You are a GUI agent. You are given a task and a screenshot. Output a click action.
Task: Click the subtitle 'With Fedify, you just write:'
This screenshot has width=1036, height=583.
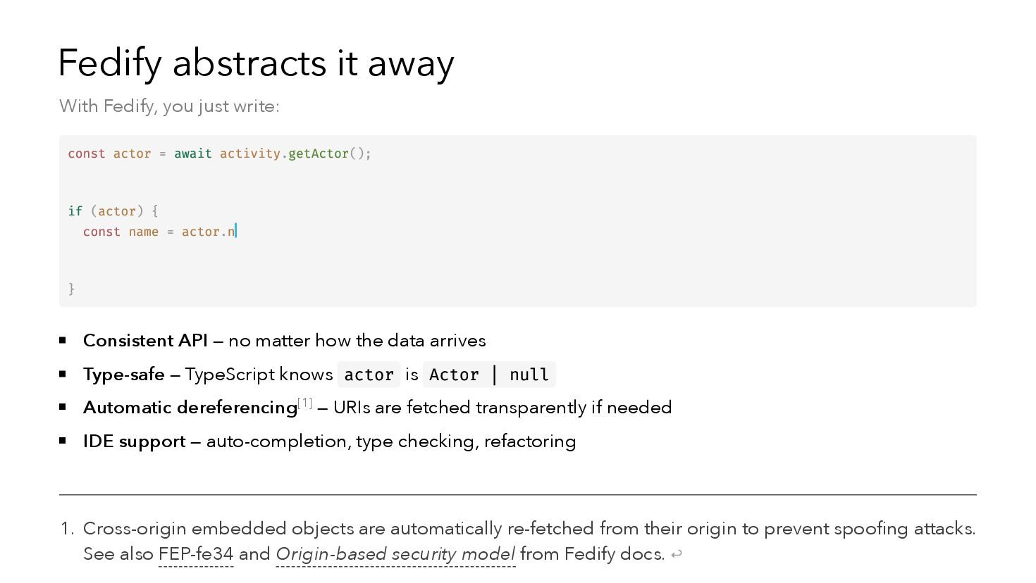pos(169,106)
